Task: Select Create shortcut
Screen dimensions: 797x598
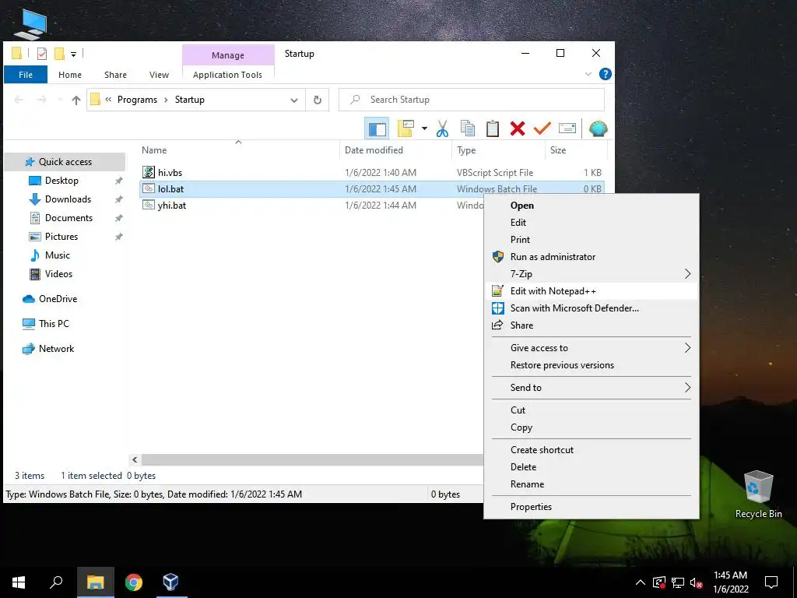Action: [592, 449]
